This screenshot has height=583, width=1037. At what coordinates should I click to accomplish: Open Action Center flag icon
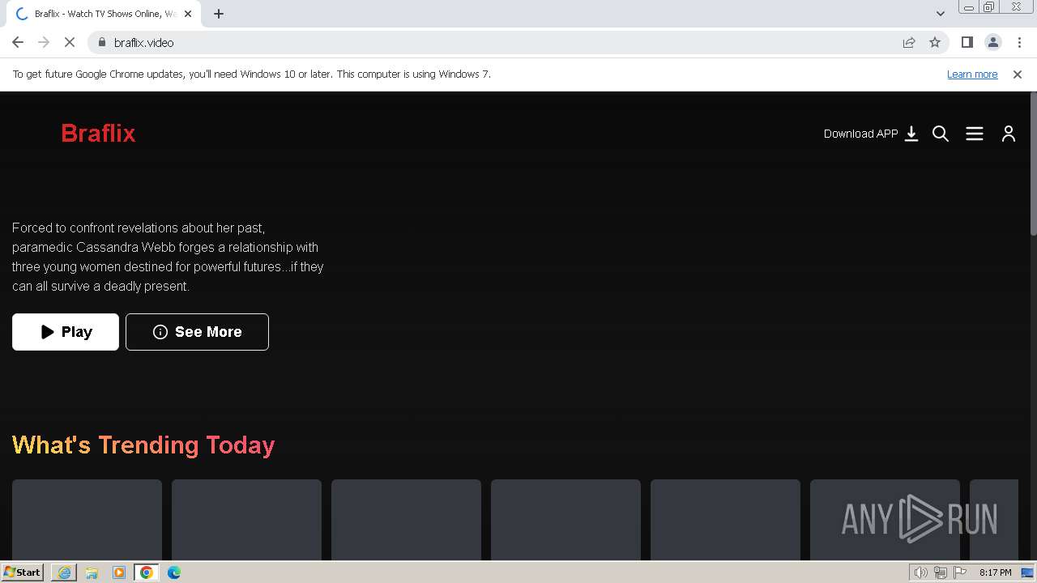[x=960, y=572]
